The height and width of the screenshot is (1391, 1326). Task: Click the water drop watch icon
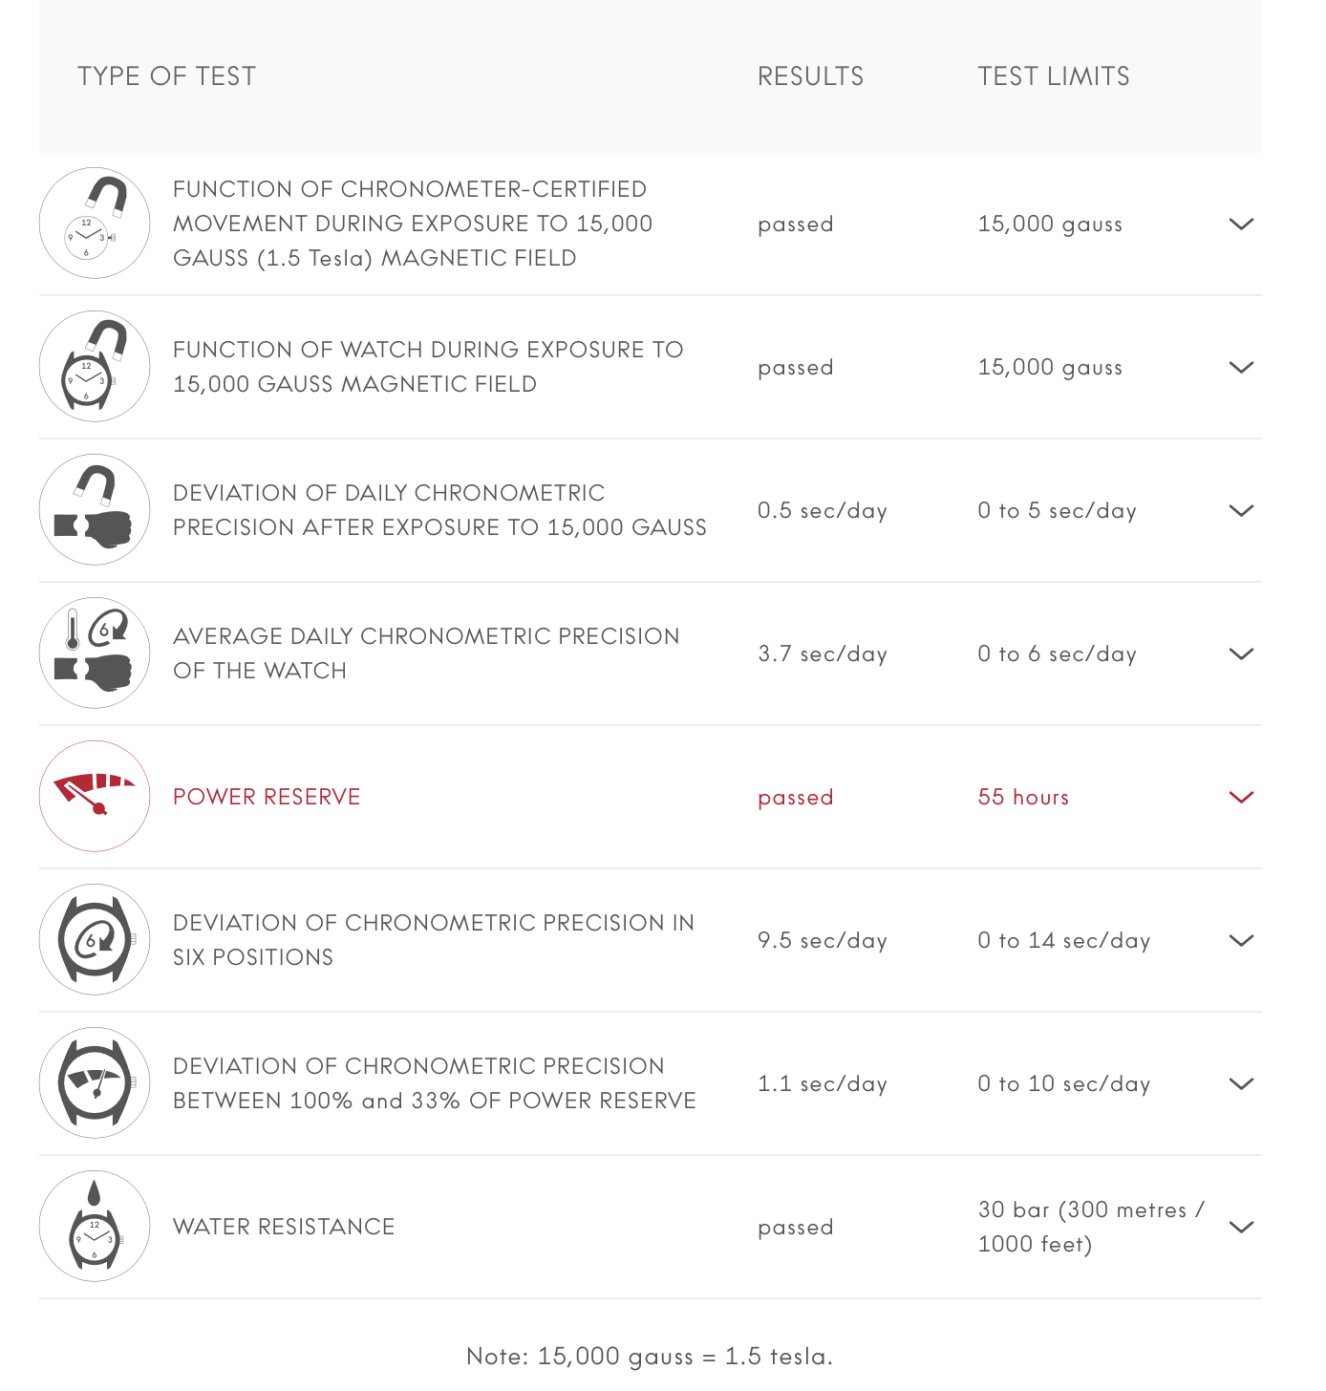[x=95, y=1227]
